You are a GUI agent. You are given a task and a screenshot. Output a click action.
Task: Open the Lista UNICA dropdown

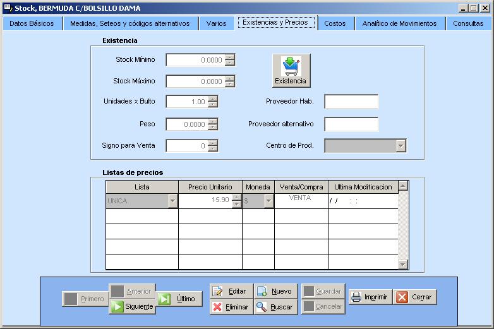(x=172, y=201)
